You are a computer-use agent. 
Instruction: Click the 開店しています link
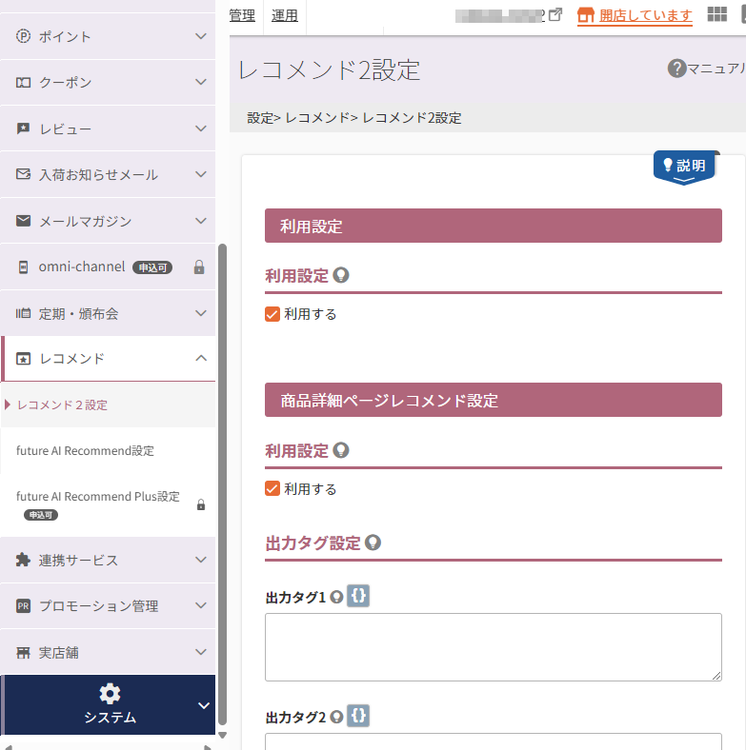click(x=645, y=15)
